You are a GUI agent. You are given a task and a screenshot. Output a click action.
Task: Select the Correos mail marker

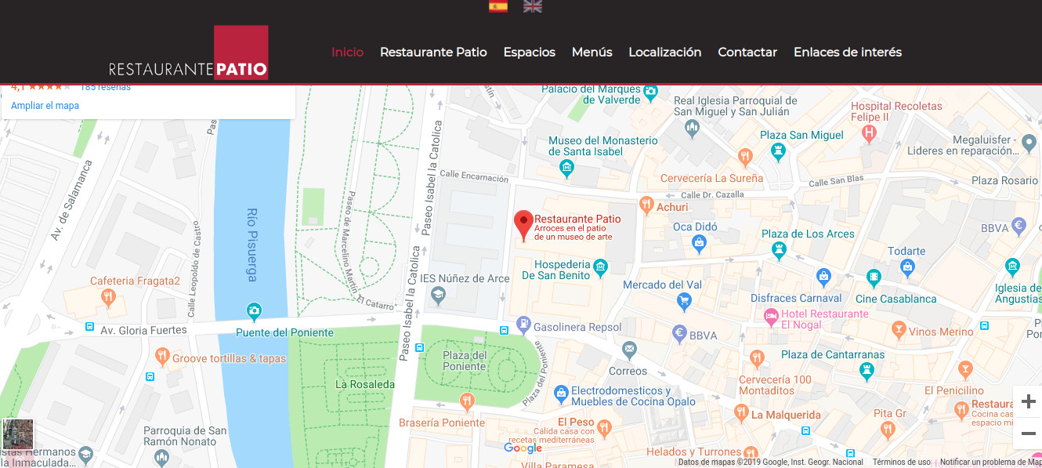click(629, 349)
